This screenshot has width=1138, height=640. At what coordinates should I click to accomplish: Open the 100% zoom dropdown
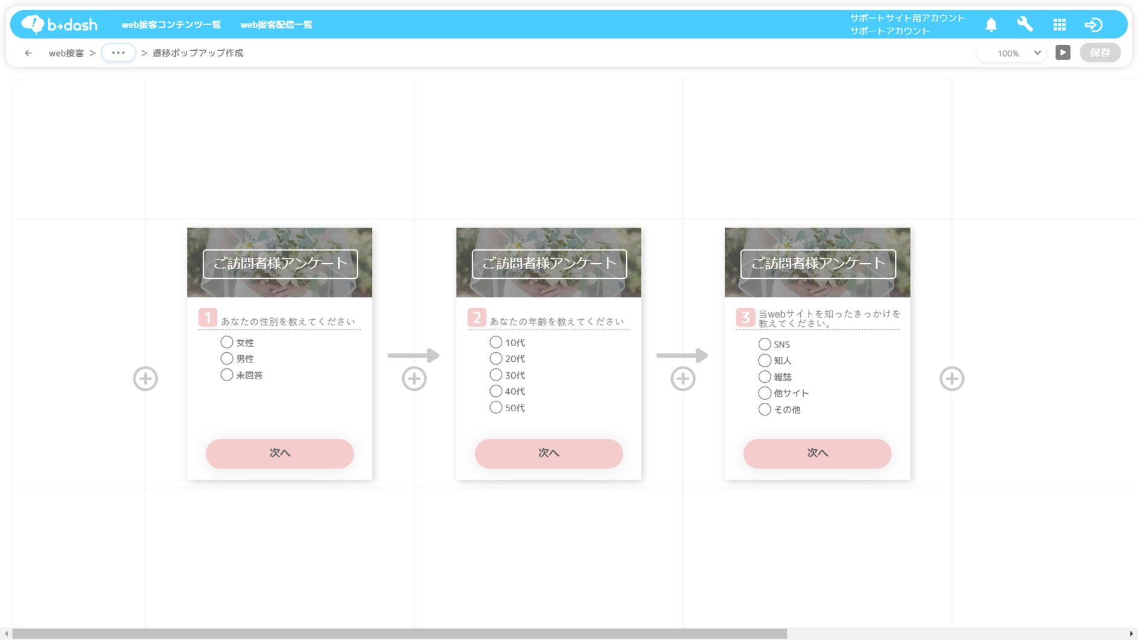[1013, 53]
